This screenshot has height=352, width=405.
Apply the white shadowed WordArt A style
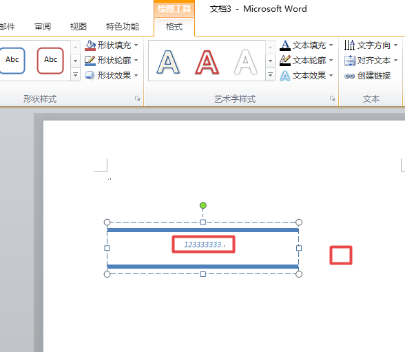coord(245,62)
